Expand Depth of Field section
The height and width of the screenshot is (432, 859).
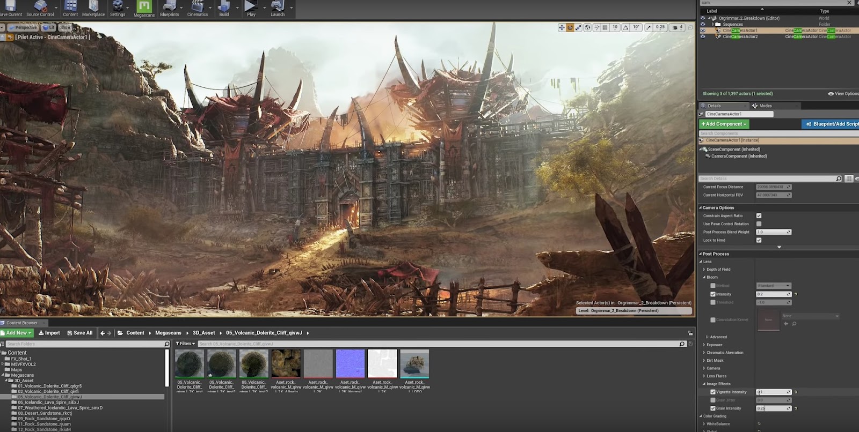pos(704,270)
